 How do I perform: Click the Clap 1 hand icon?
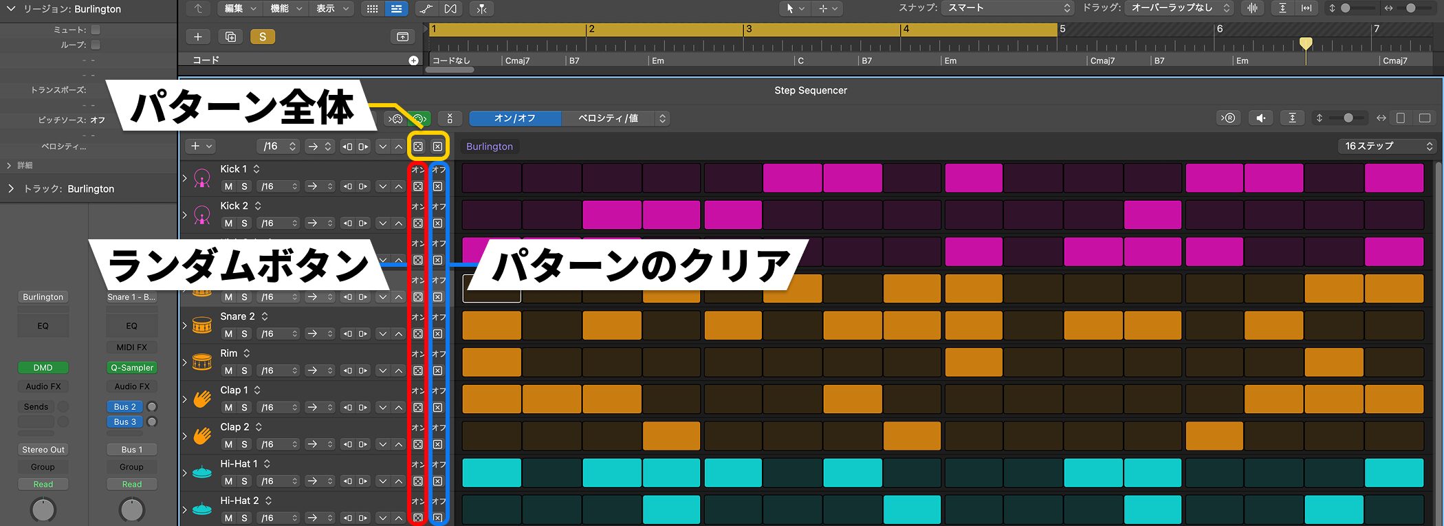[x=202, y=399]
